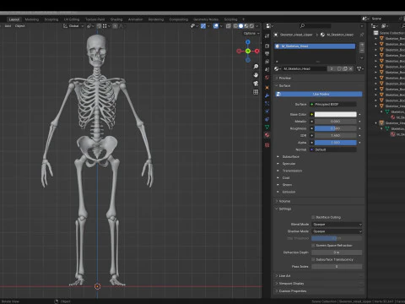Image resolution: width=405 pixels, height=304 pixels.
Task: Open the Scene properties tab
Action: click(x=267, y=69)
